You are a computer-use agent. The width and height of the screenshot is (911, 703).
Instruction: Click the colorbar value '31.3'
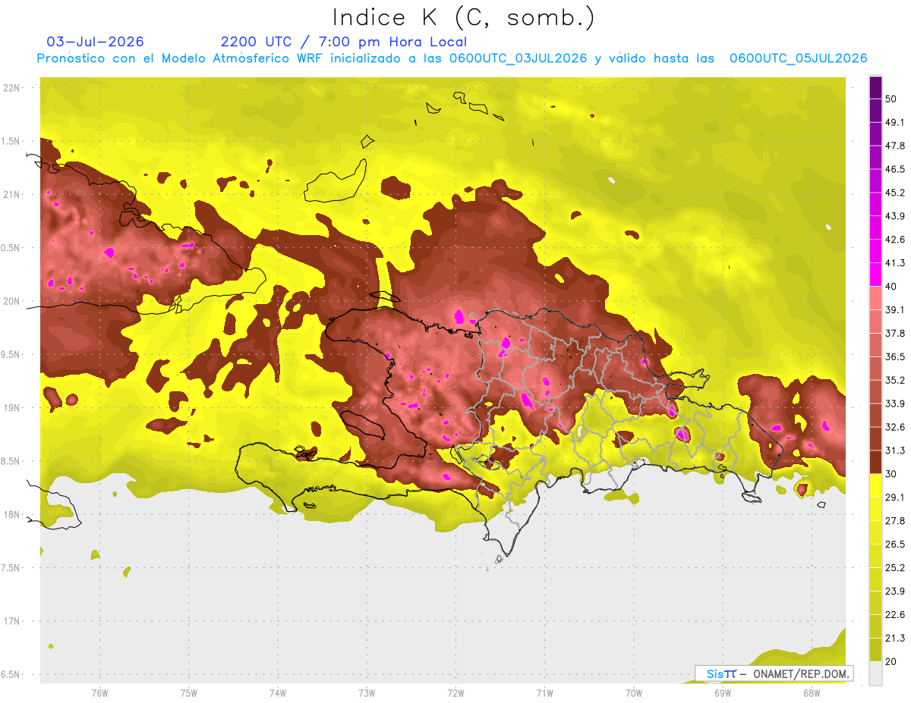(895, 450)
